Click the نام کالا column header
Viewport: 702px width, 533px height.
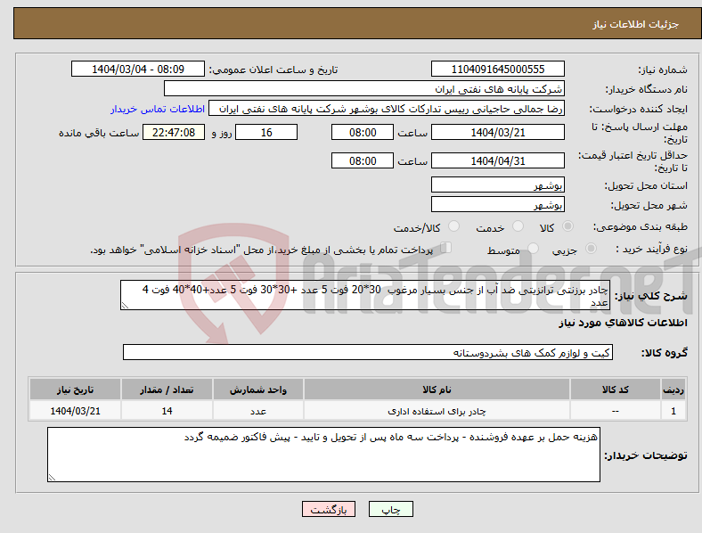(437, 389)
